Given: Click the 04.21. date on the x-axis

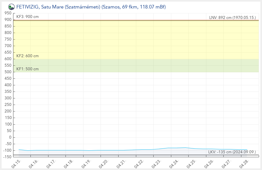Looking at the screenshot, I should (121, 163).
